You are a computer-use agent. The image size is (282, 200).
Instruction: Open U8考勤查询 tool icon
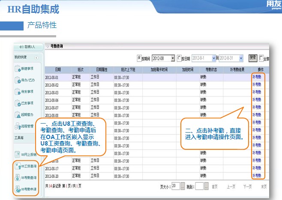click(18, 178)
